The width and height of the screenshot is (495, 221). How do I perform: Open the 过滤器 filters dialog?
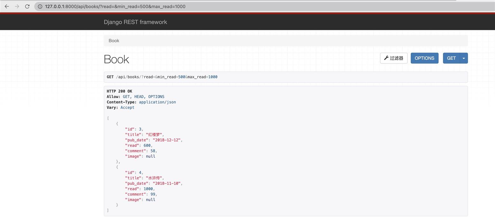pyautogui.click(x=394, y=58)
